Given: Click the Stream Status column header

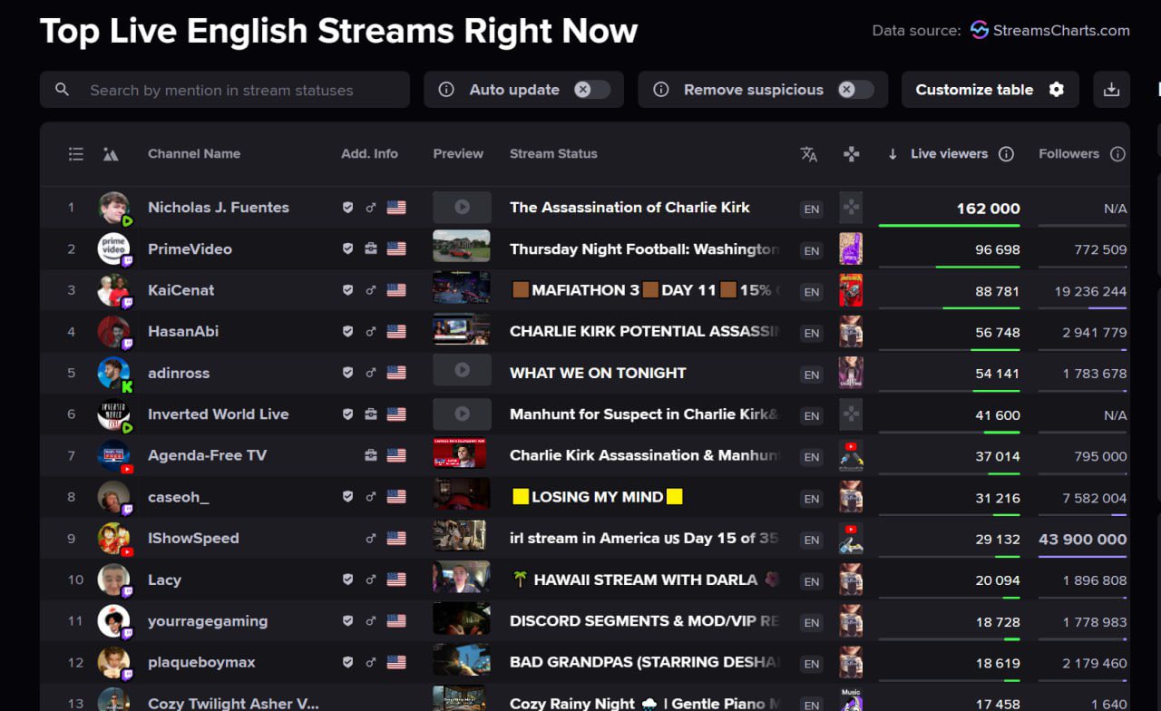Looking at the screenshot, I should click(x=553, y=154).
